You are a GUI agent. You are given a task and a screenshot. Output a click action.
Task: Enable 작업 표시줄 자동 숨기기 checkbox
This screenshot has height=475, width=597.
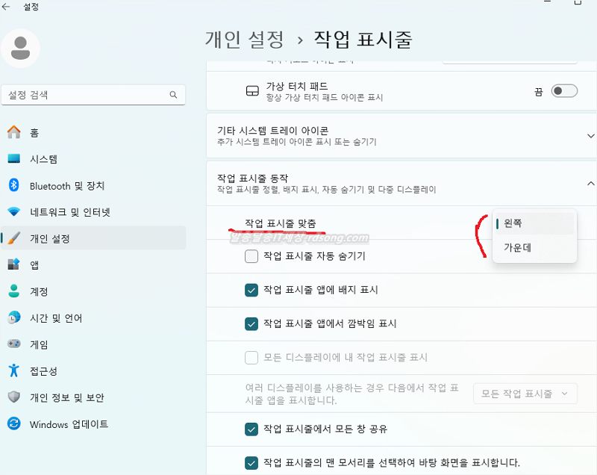point(251,257)
